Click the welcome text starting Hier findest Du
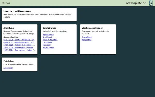The width and height of the screenshot is (155, 97). 37,16
